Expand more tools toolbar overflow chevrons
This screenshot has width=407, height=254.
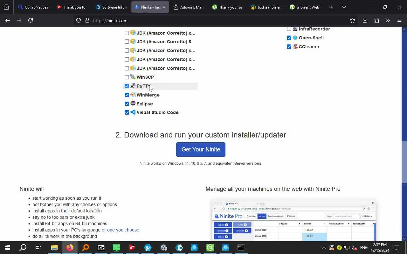click(x=388, y=20)
